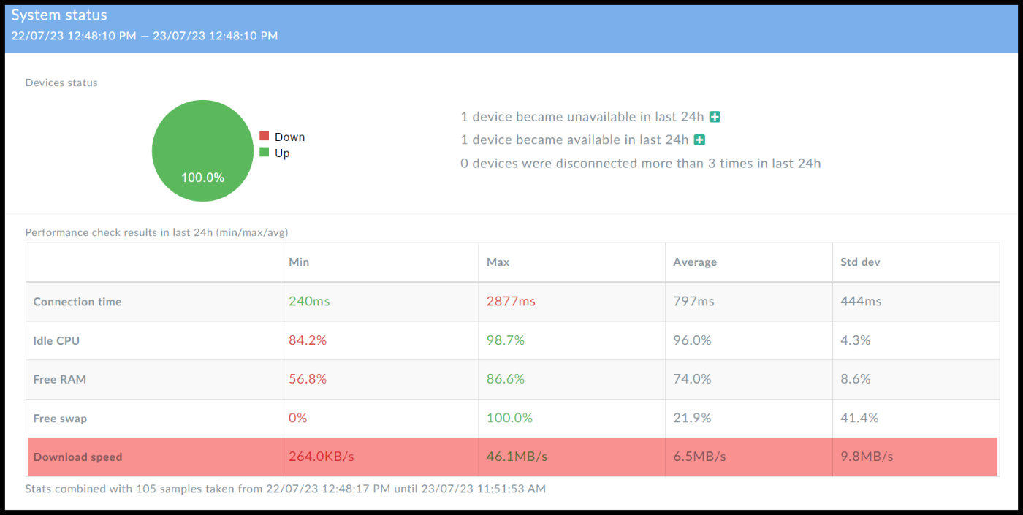Screen dimensions: 1023x515
Task: Click the 2877ms max connection time value
Action: (x=511, y=302)
